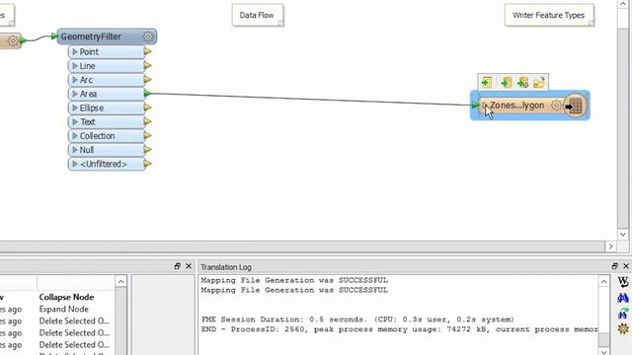Select the GeometryFilter transformer title
Screen dimensions: 632x355
[91, 36]
